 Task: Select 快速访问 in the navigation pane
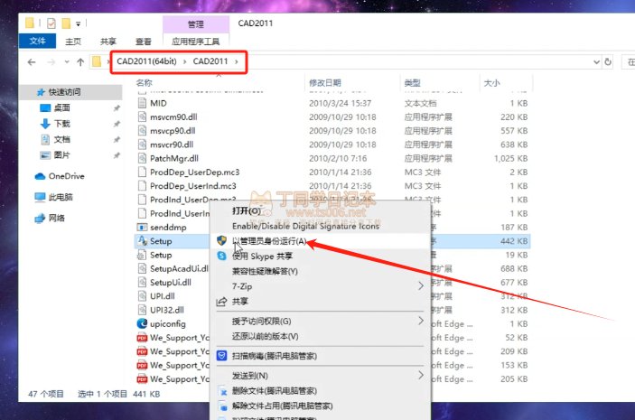(x=70, y=92)
